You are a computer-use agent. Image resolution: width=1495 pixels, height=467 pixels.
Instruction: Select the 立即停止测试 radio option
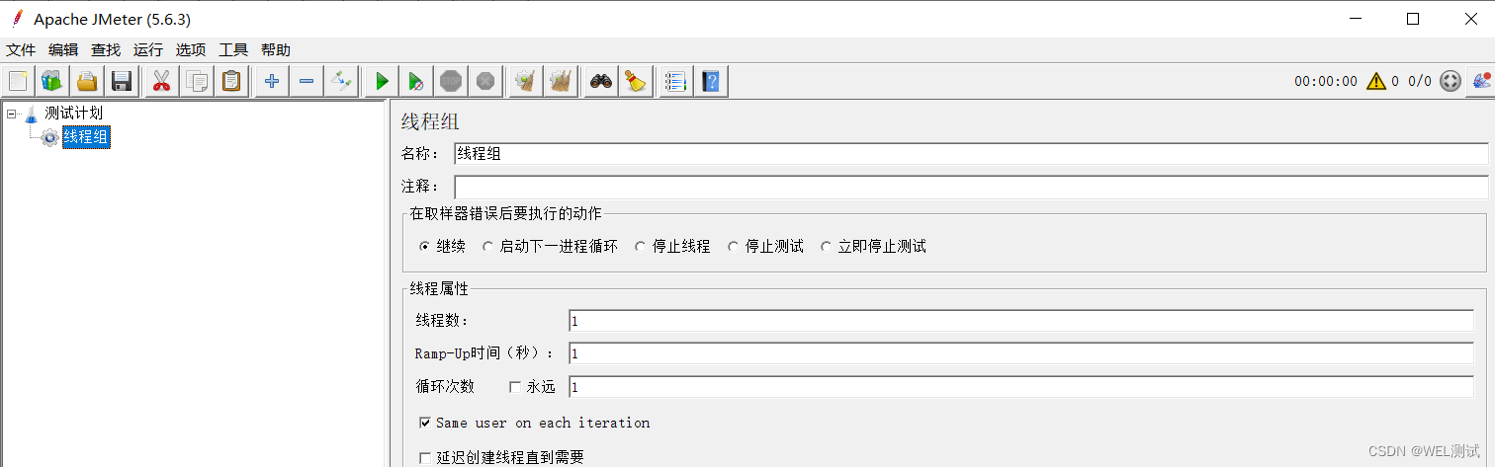826,247
